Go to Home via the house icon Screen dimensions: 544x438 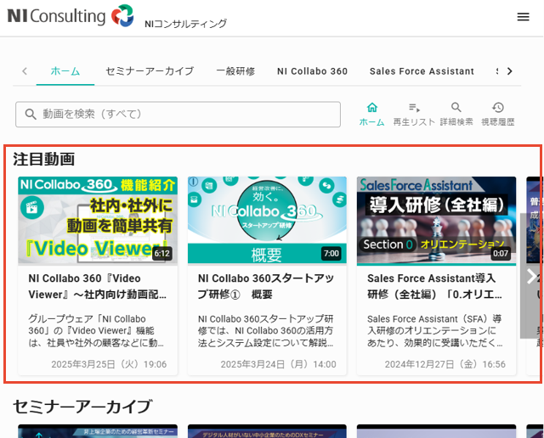click(x=372, y=108)
